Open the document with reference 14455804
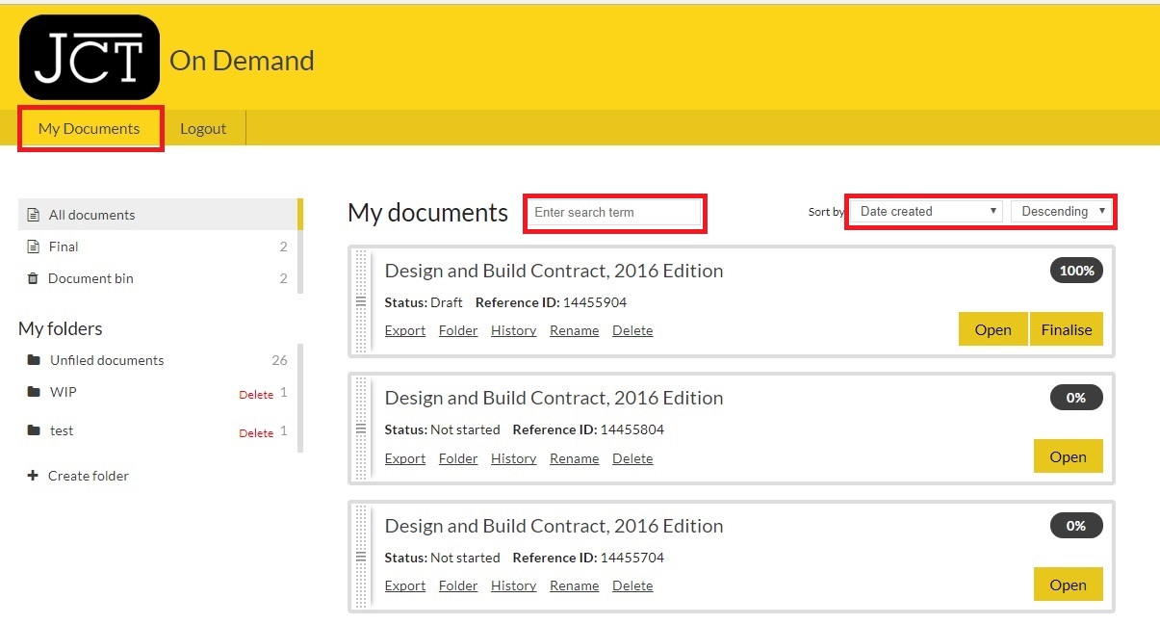 coord(1068,457)
